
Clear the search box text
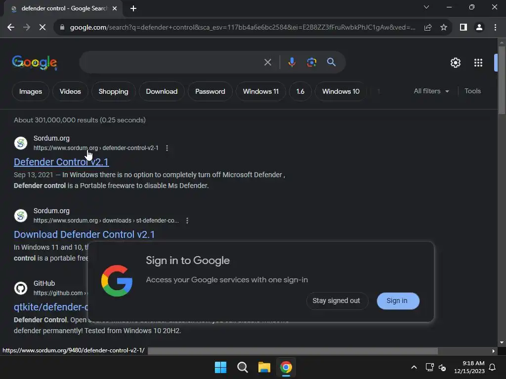click(267, 62)
